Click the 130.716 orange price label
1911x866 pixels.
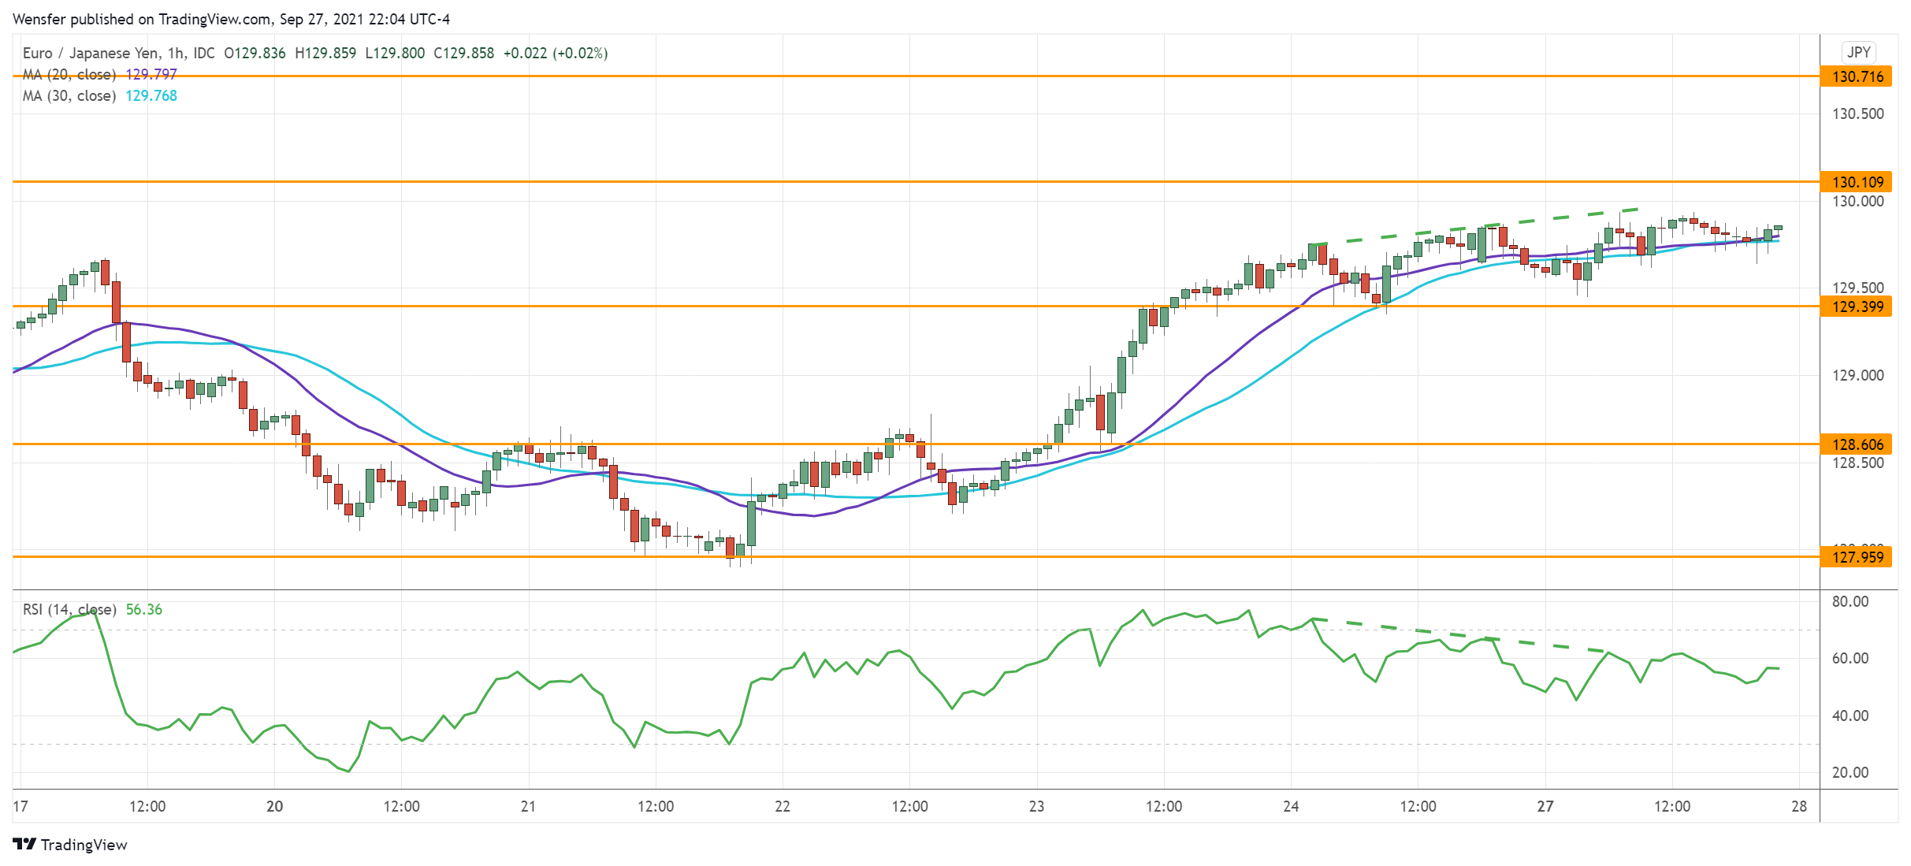[x=1857, y=76]
